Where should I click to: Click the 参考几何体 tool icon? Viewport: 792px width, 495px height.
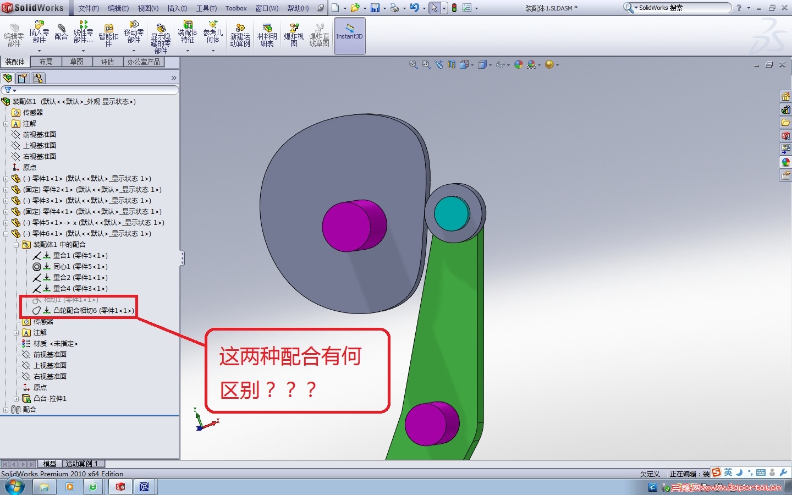[x=213, y=25]
